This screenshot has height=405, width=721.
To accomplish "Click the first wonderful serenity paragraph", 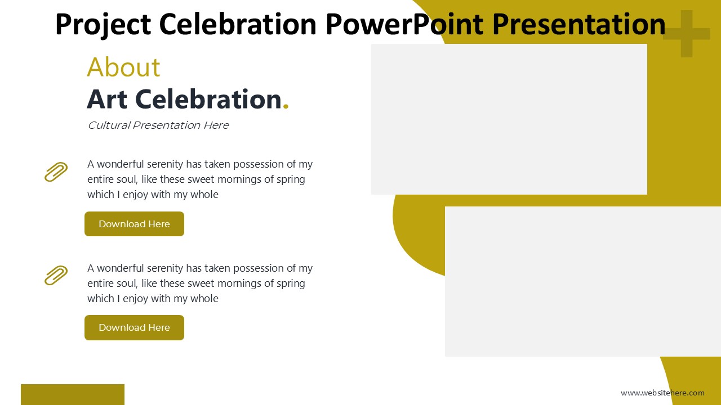I will click(x=199, y=179).
